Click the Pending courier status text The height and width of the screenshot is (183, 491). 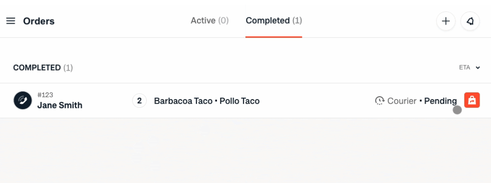(x=440, y=101)
